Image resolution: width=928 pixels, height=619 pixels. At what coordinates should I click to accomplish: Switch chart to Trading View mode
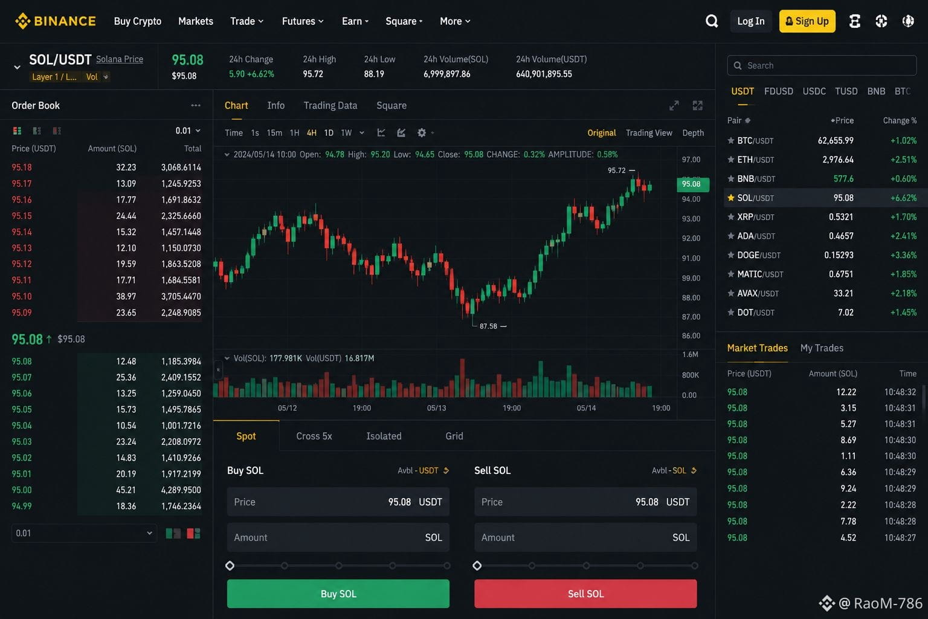pos(649,132)
